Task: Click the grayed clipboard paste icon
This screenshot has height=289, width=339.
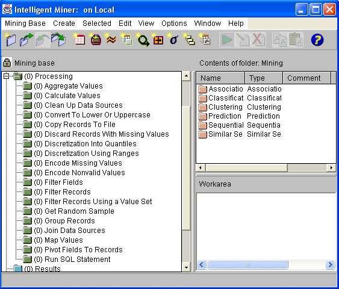Action: (296, 40)
